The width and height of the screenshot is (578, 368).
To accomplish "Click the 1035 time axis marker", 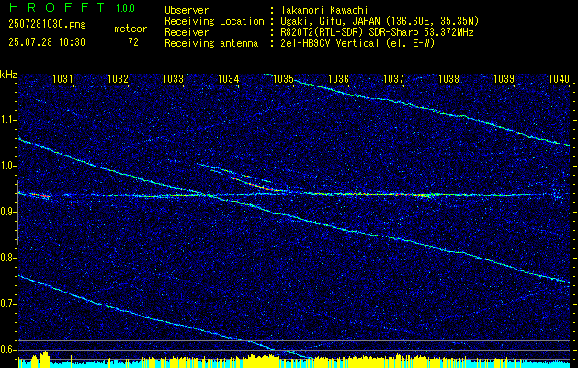I will point(283,78).
